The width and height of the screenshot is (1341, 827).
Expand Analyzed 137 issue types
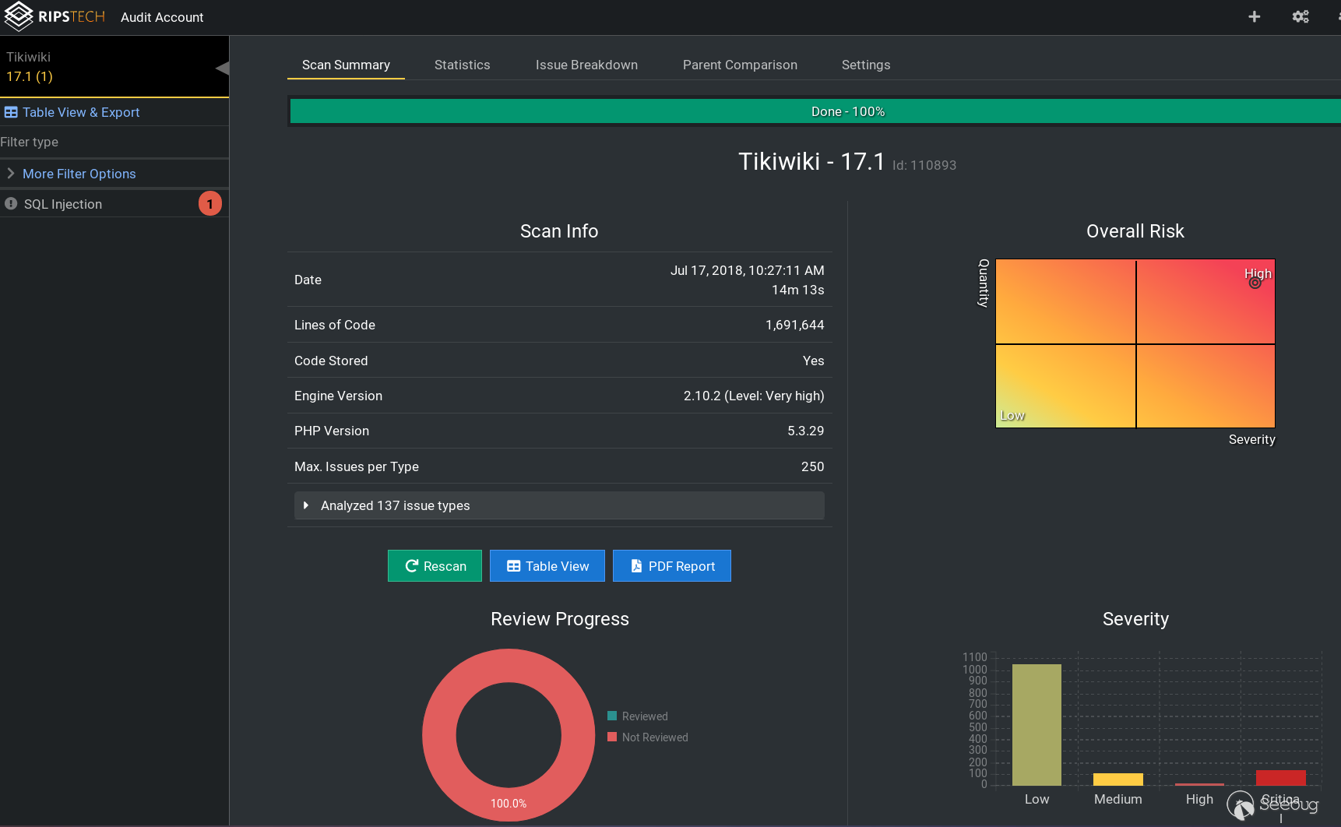[x=559, y=505]
